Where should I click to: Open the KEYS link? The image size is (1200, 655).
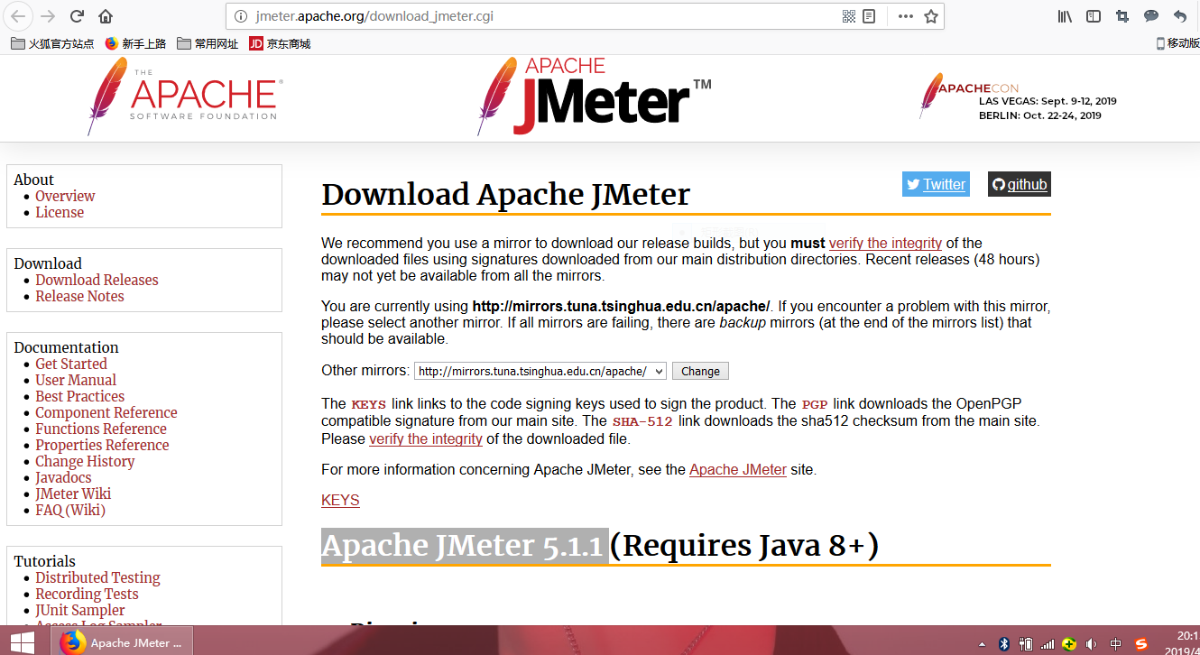point(340,500)
